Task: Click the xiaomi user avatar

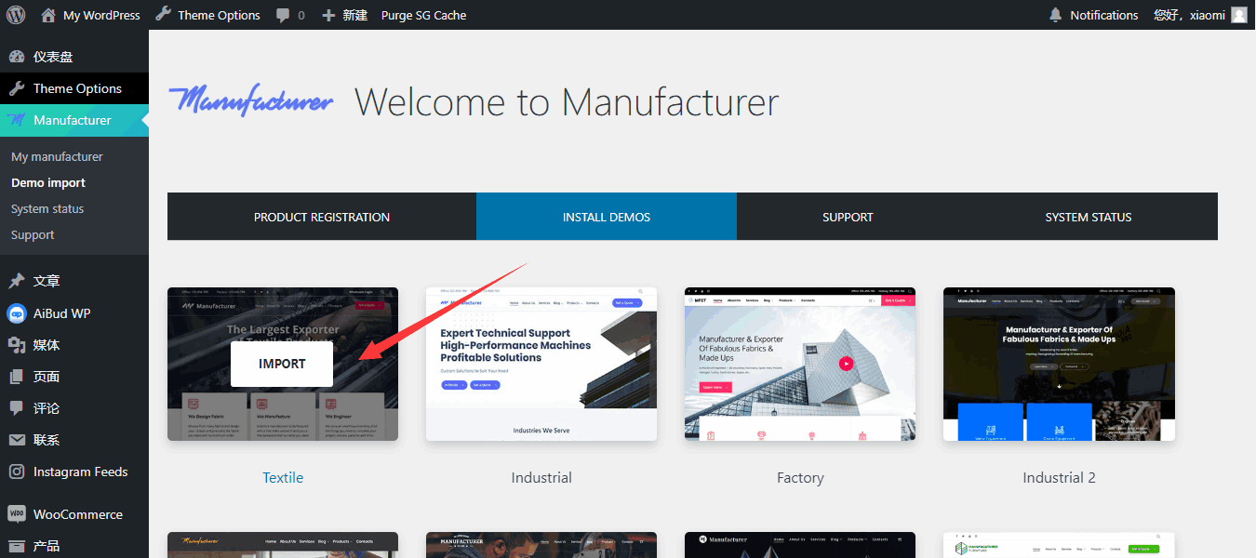Action: (1238, 15)
